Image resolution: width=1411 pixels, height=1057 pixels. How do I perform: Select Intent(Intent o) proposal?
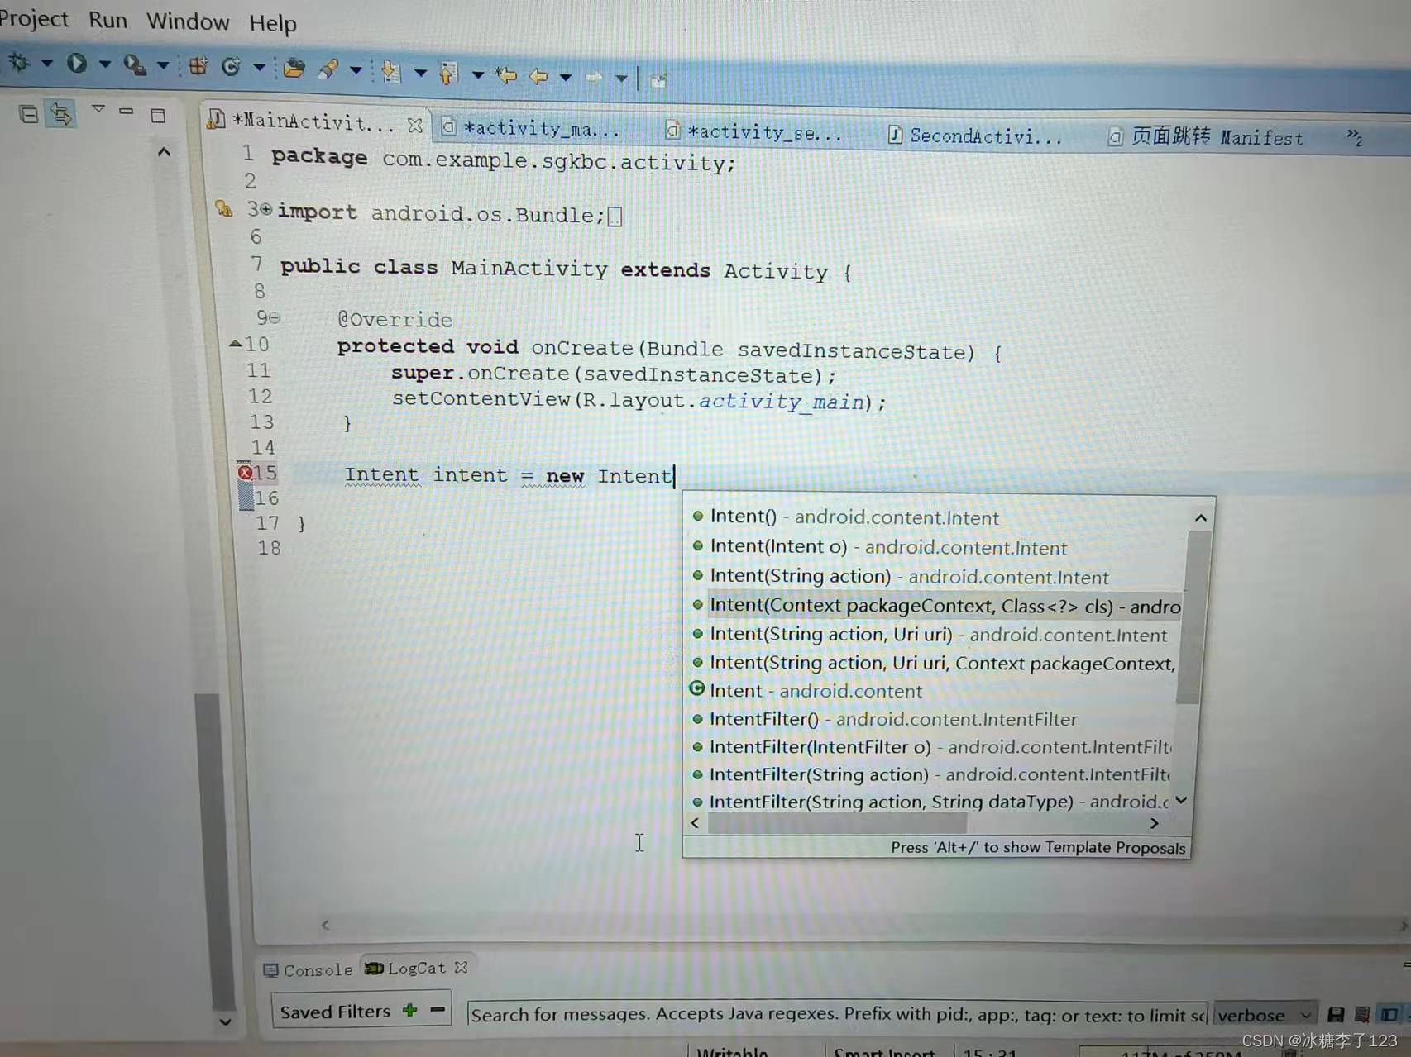[888, 547]
